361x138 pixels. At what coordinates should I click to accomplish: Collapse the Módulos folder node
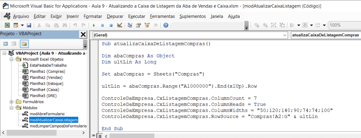[12, 107]
